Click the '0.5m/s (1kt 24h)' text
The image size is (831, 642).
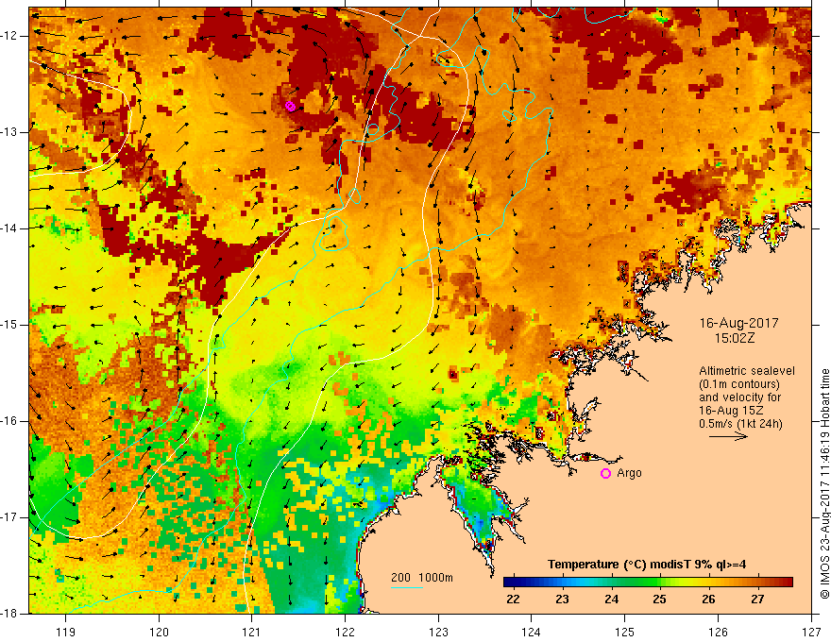click(x=740, y=424)
